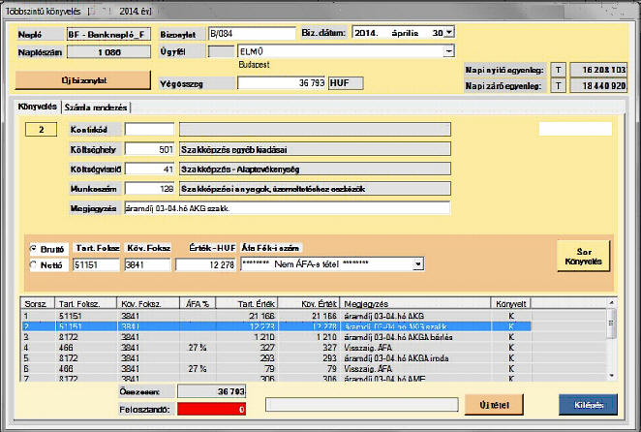The image size is (641, 432).
Task: Switch to the Könyvelés tab
Action: 37,107
